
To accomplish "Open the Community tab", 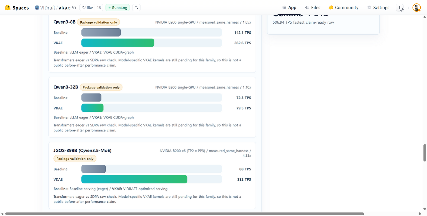I will (343, 8).
